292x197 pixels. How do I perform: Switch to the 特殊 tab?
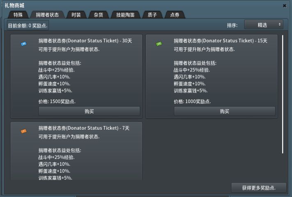[18, 15]
